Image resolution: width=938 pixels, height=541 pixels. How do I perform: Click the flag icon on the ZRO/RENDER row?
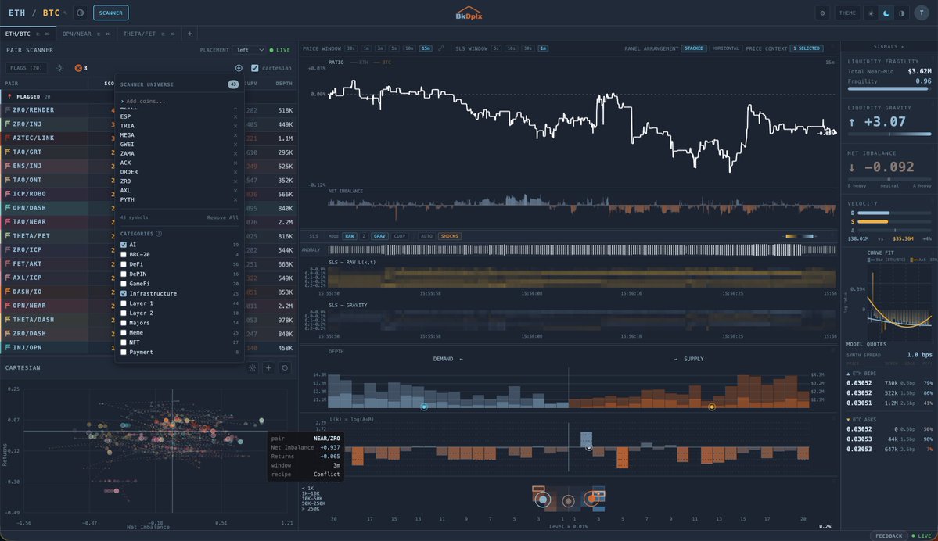[8, 109]
